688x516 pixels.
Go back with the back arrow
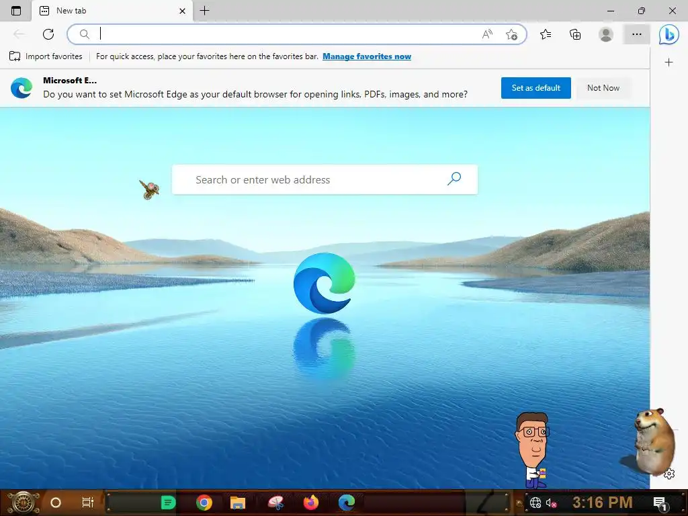tap(19, 34)
